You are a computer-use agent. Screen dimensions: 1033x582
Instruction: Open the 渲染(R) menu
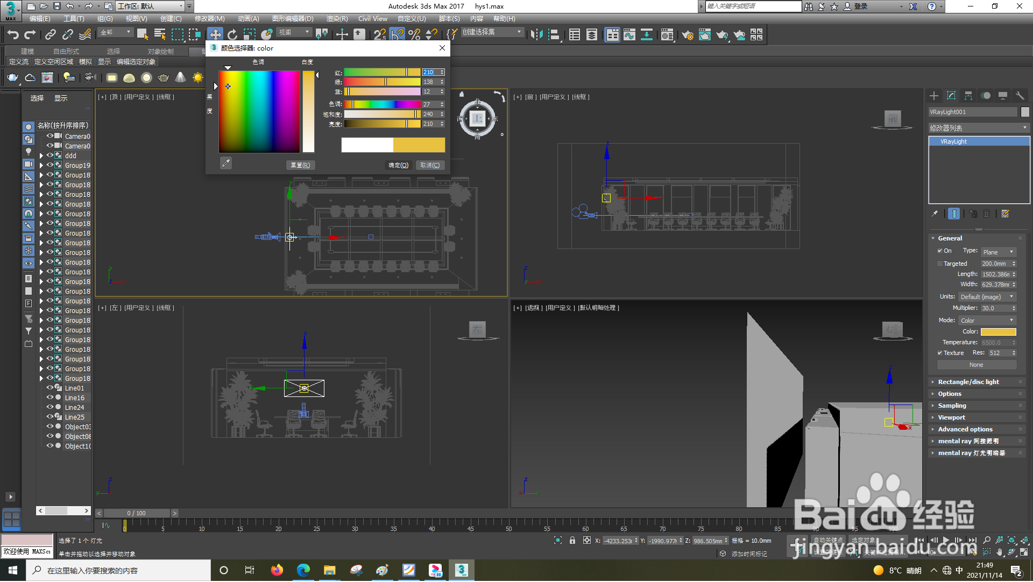(337, 19)
